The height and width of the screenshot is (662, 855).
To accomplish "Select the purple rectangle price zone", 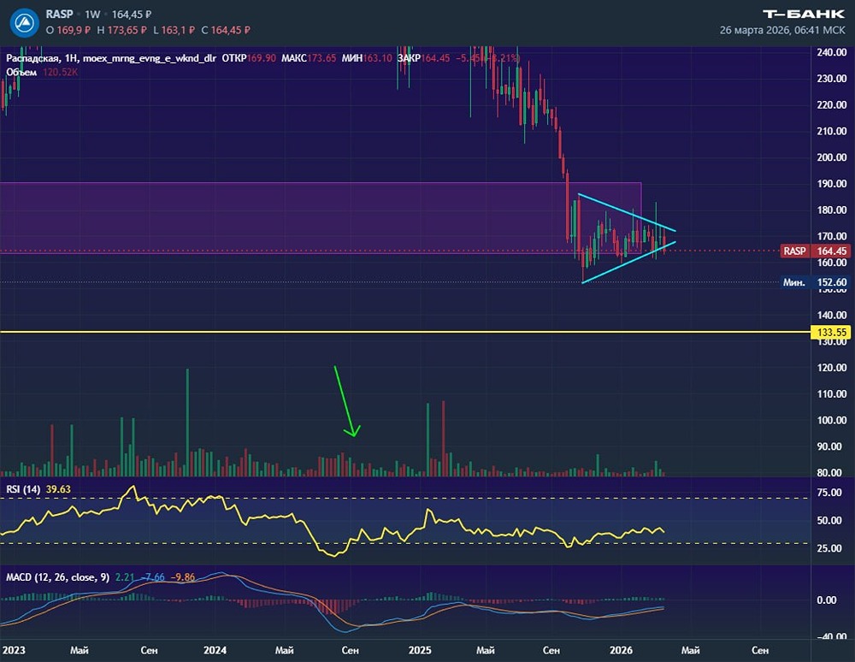I will point(321,218).
